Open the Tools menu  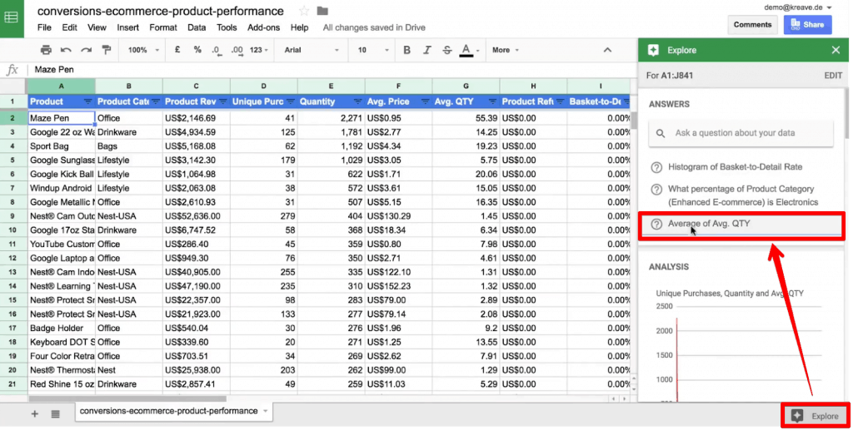[227, 27]
